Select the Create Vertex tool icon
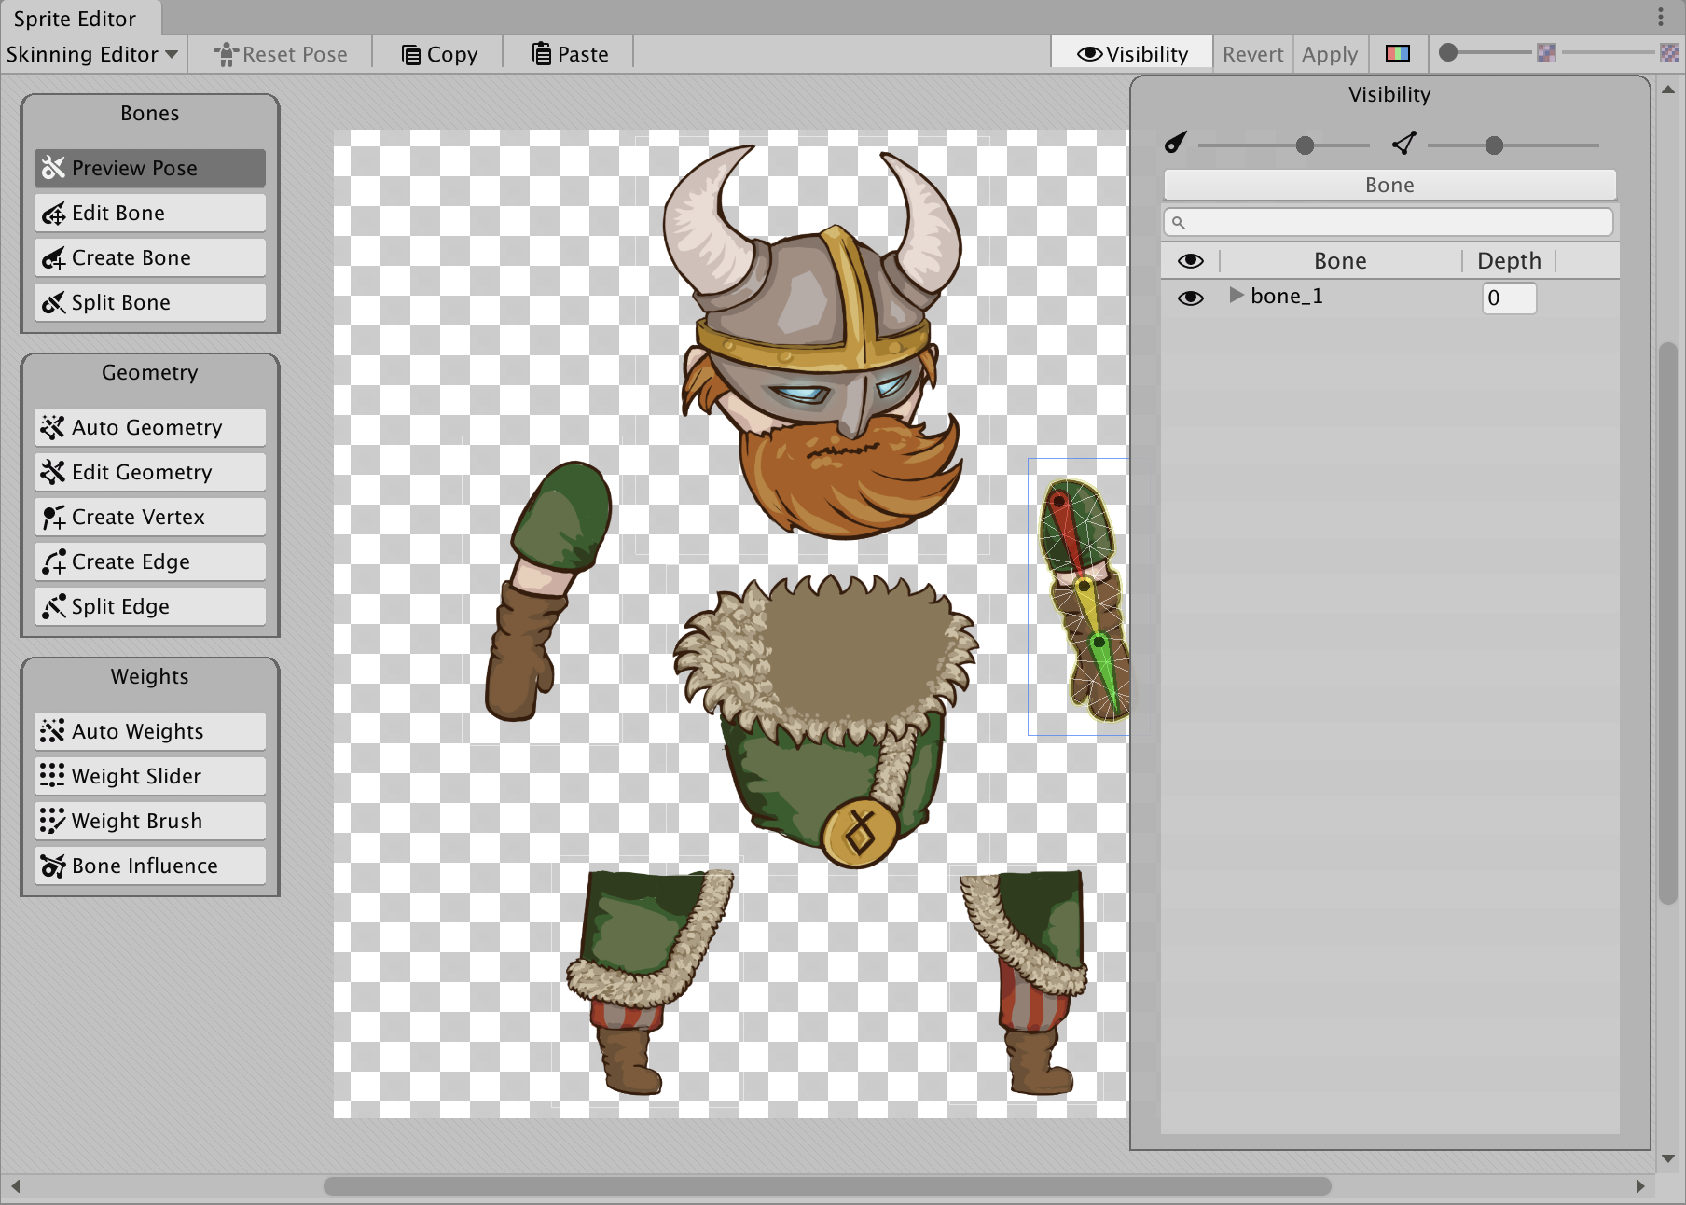This screenshot has height=1205, width=1686. 53,518
